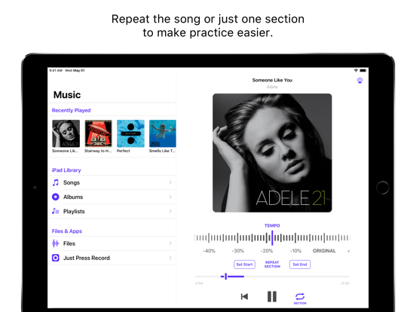
Task: Pause the playing song
Action: tap(272, 296)
